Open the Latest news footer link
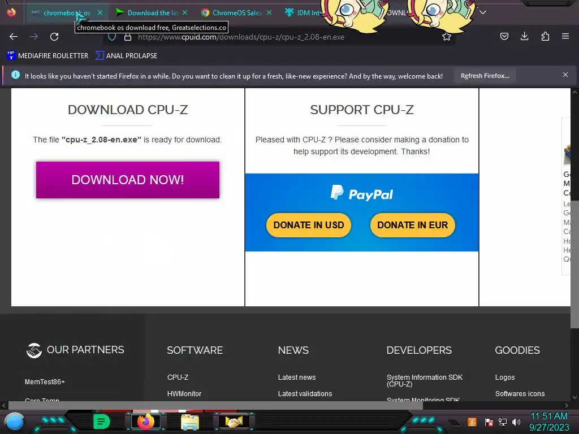 (x=296, y=377)
